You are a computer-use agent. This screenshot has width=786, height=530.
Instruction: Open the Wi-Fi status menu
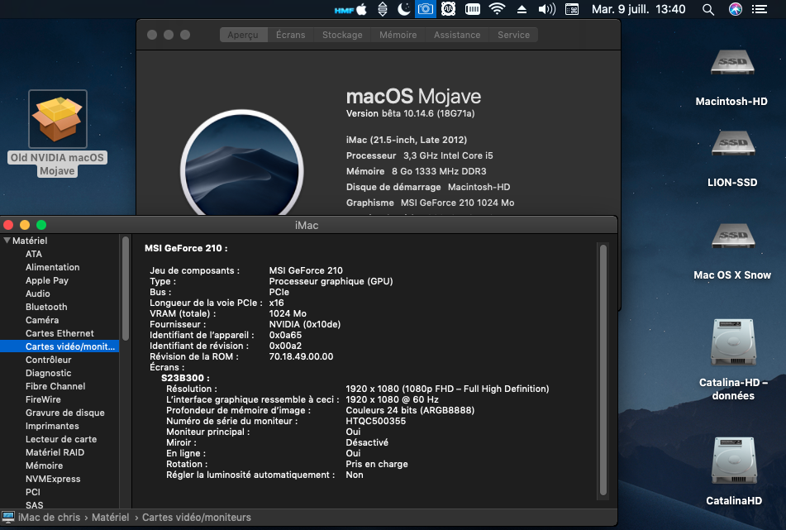click(497, 9)
